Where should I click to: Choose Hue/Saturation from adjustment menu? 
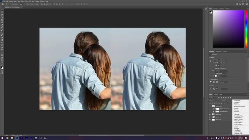click(x=238, y=116)
